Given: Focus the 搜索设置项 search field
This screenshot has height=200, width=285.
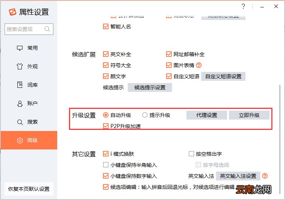Looking at the screenshot, I should pos(29,29).
